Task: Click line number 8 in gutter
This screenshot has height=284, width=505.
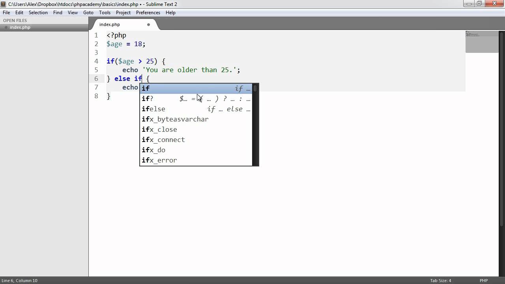Action: (x=96, y=96)
